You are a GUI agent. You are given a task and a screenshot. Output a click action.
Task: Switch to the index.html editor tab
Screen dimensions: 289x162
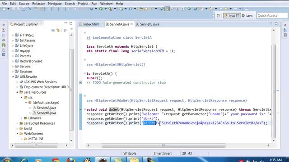click(x=89, y=24)
